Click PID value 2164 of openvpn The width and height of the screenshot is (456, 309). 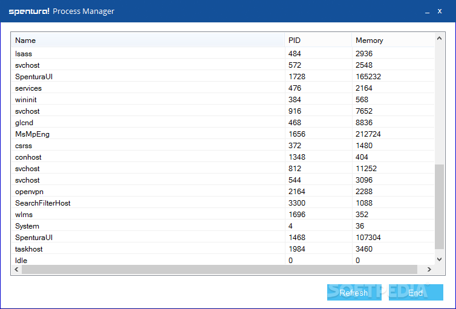(x=297, y=191)
